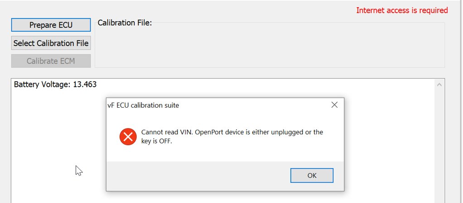Click the greyed-out Calibrate ECM button

click(x=51, y=61)
